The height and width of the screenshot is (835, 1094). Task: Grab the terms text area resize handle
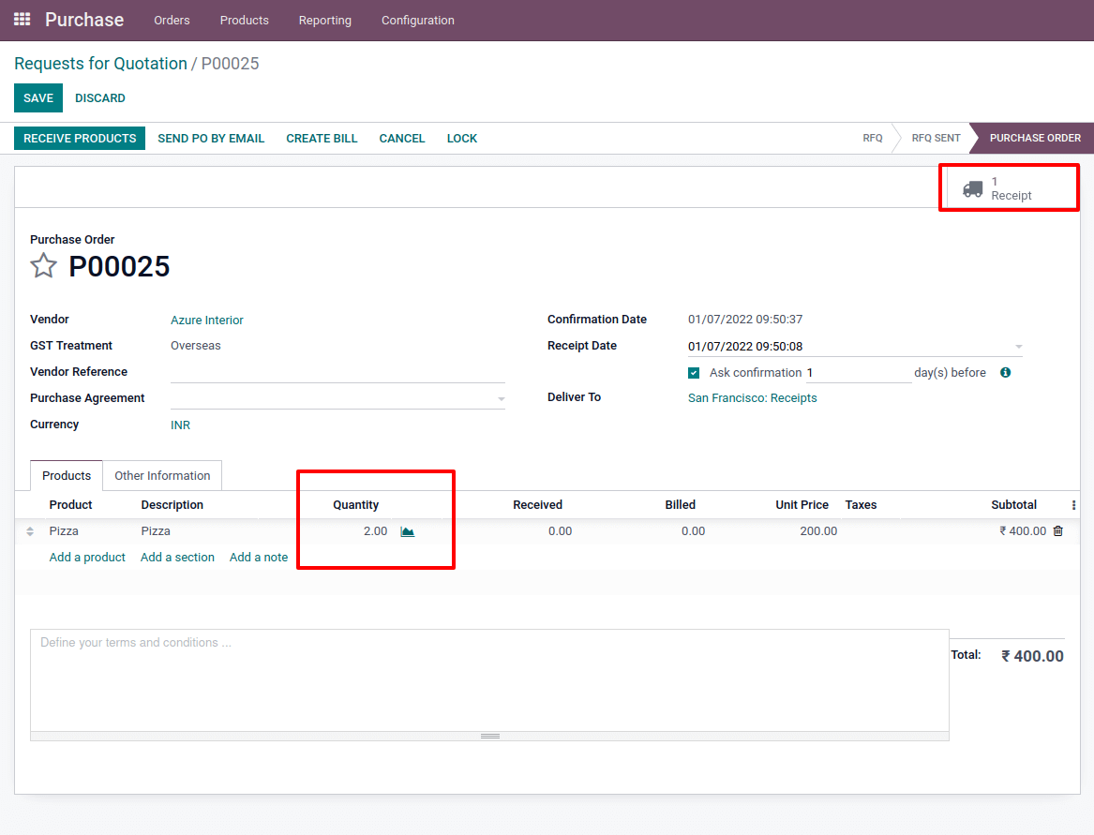pos(489,736)
